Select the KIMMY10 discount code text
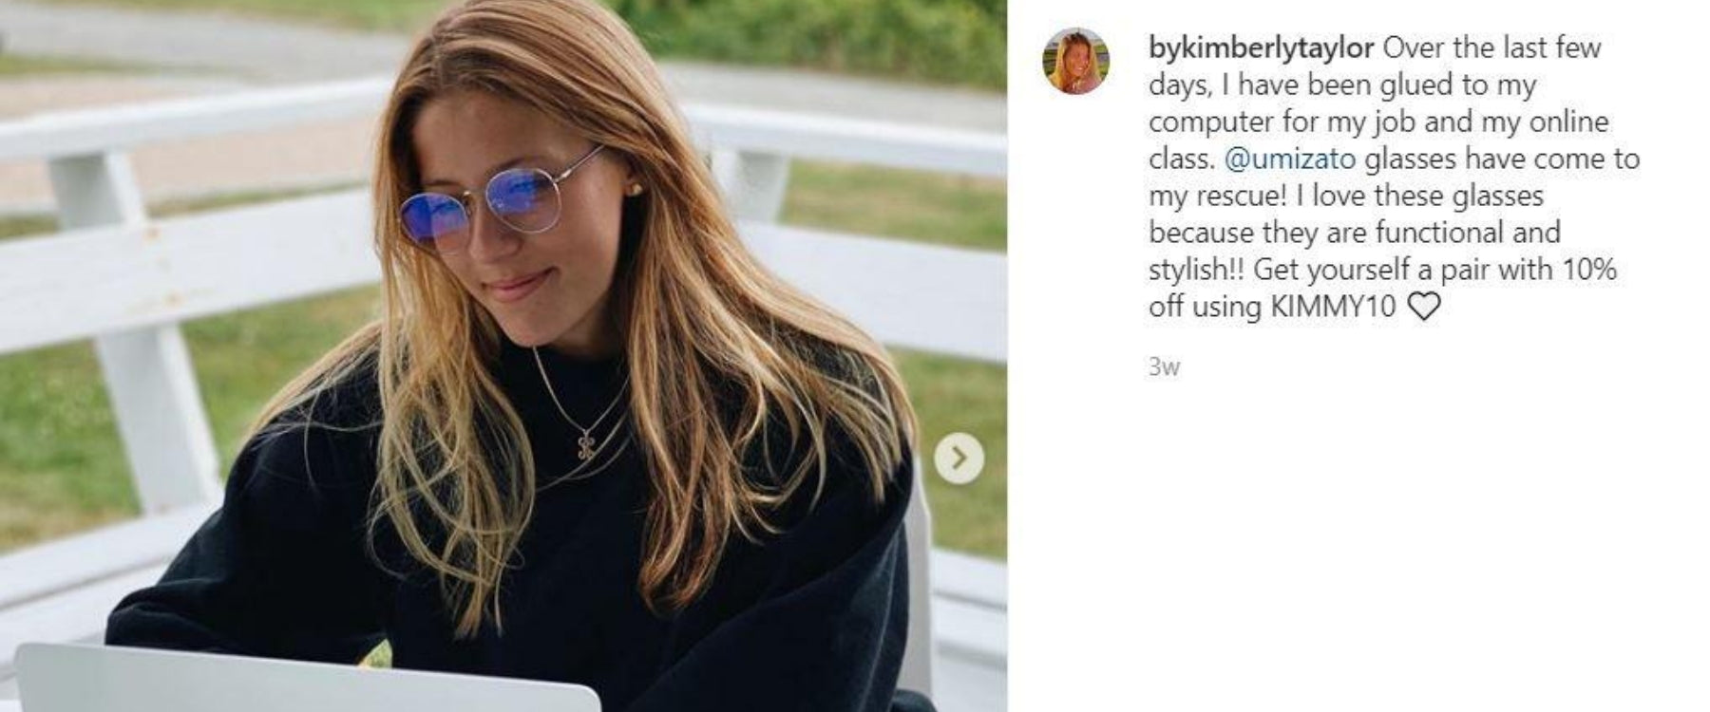1710x712 pixels. (1334, 307)
